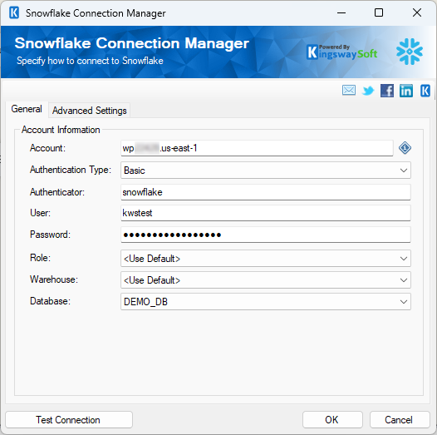The image size is (437, 435).
Task: Switch to the General tab
Action: tap(27, 109)
